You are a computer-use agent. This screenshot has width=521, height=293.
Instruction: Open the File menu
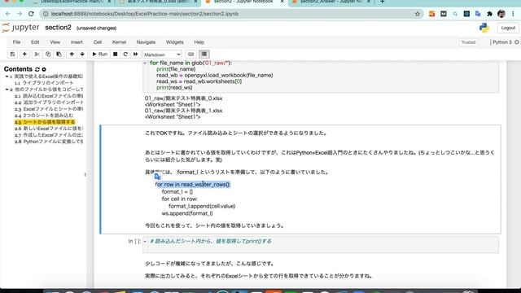pos(16,42)
